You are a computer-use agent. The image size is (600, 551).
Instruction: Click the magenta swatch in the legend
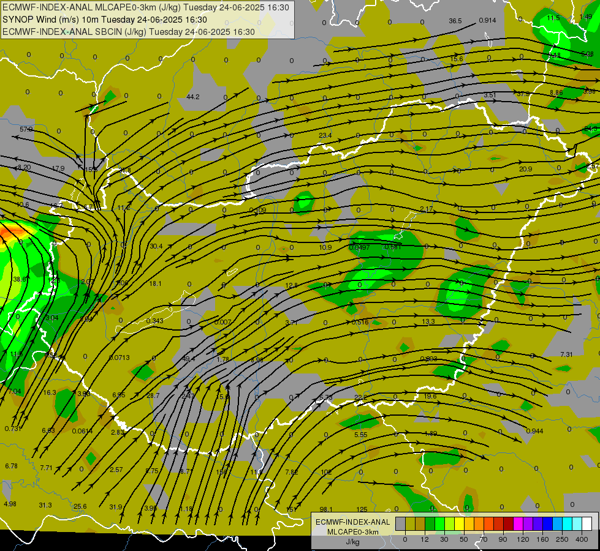coord(518,523)
